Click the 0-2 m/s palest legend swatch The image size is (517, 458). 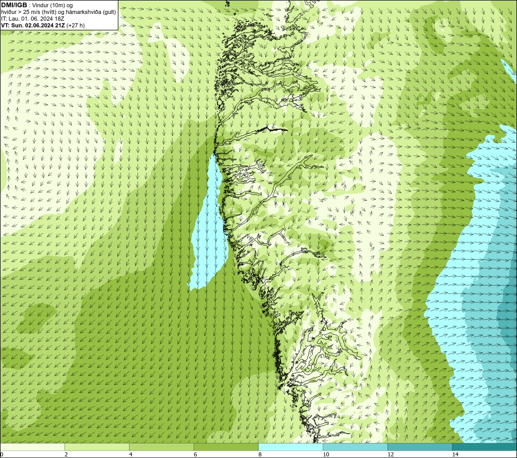(32, 447)
